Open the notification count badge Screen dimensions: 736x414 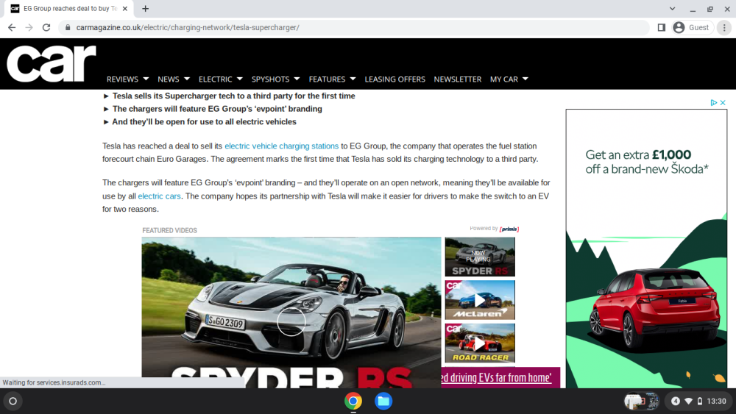point(676,401)
